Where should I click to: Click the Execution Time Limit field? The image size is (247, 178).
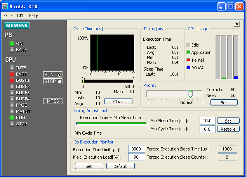137,149
